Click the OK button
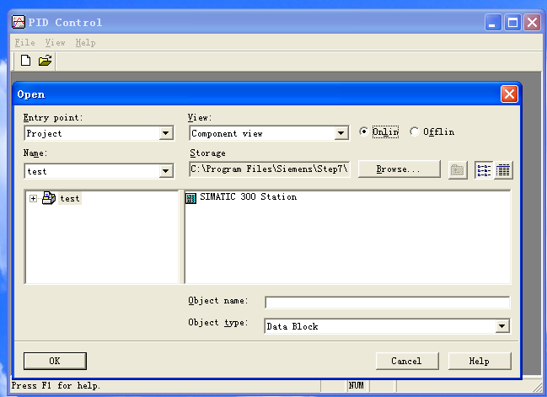Screen dimensions: 547x397 click(55, 361)
